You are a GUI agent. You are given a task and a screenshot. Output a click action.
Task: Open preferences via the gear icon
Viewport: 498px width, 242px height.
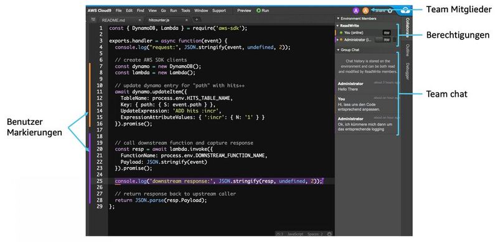[x=390, y=11]
